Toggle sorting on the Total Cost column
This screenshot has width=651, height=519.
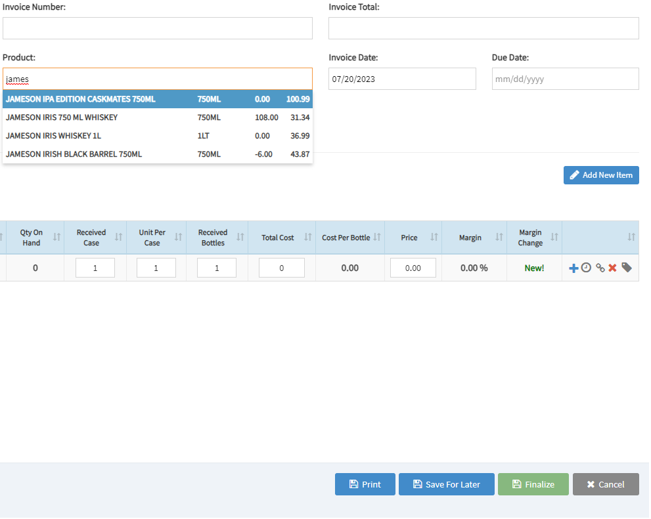point(277,238)
